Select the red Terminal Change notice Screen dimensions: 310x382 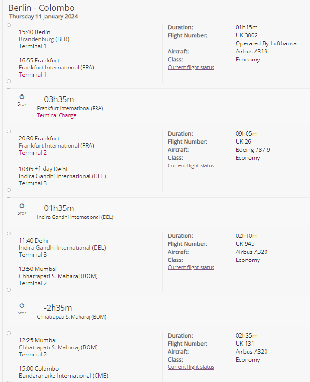[x=57, y=115]
